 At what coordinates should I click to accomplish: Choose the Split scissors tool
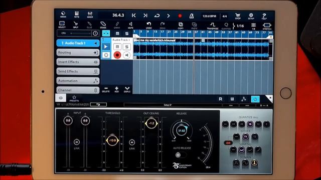pyautogui.click(x=76, y=24)
